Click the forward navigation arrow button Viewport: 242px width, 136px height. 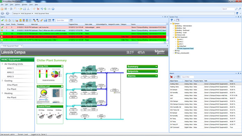click(x=7, y=13)
